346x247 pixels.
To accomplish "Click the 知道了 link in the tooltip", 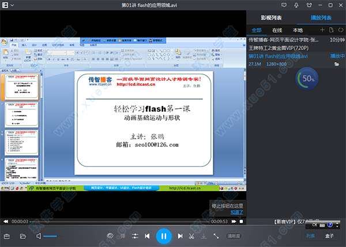I will [237, 212].
